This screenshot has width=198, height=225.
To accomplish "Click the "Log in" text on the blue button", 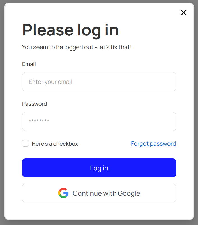I will click(x=99, y=168).
